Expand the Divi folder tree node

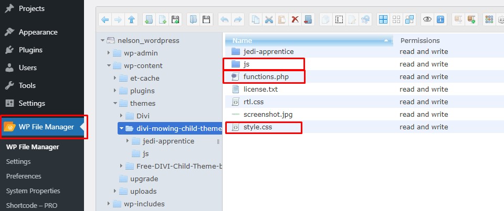(x=121, y=116)
